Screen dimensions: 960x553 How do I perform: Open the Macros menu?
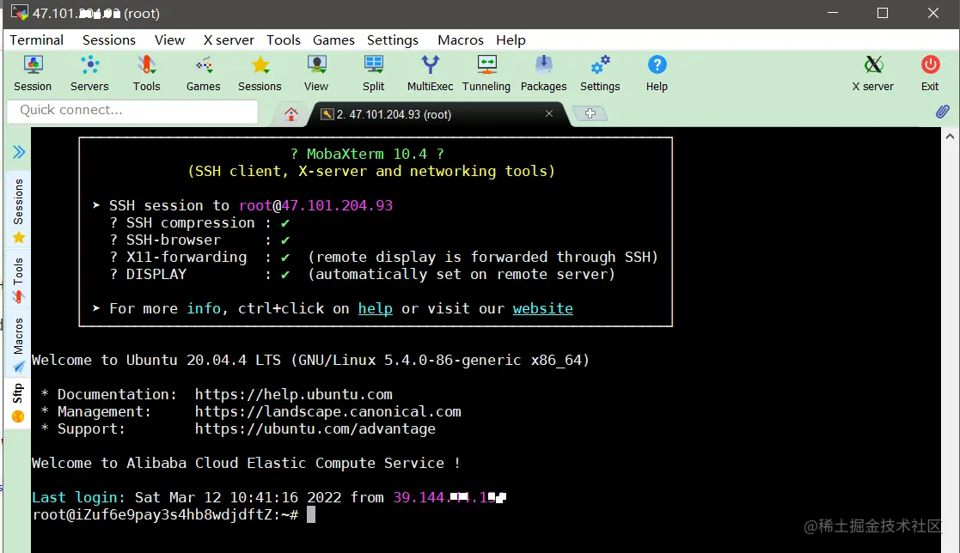461,39
